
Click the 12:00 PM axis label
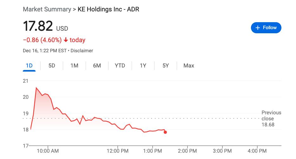click(x=118, y=151)
